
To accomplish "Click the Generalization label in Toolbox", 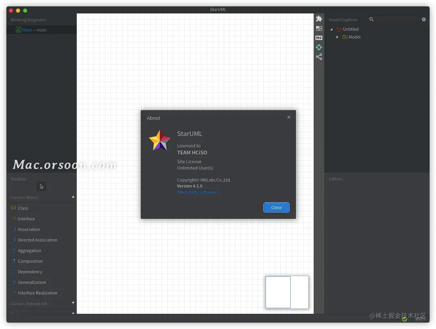I will pyautogui.click(x=32, y=282).
